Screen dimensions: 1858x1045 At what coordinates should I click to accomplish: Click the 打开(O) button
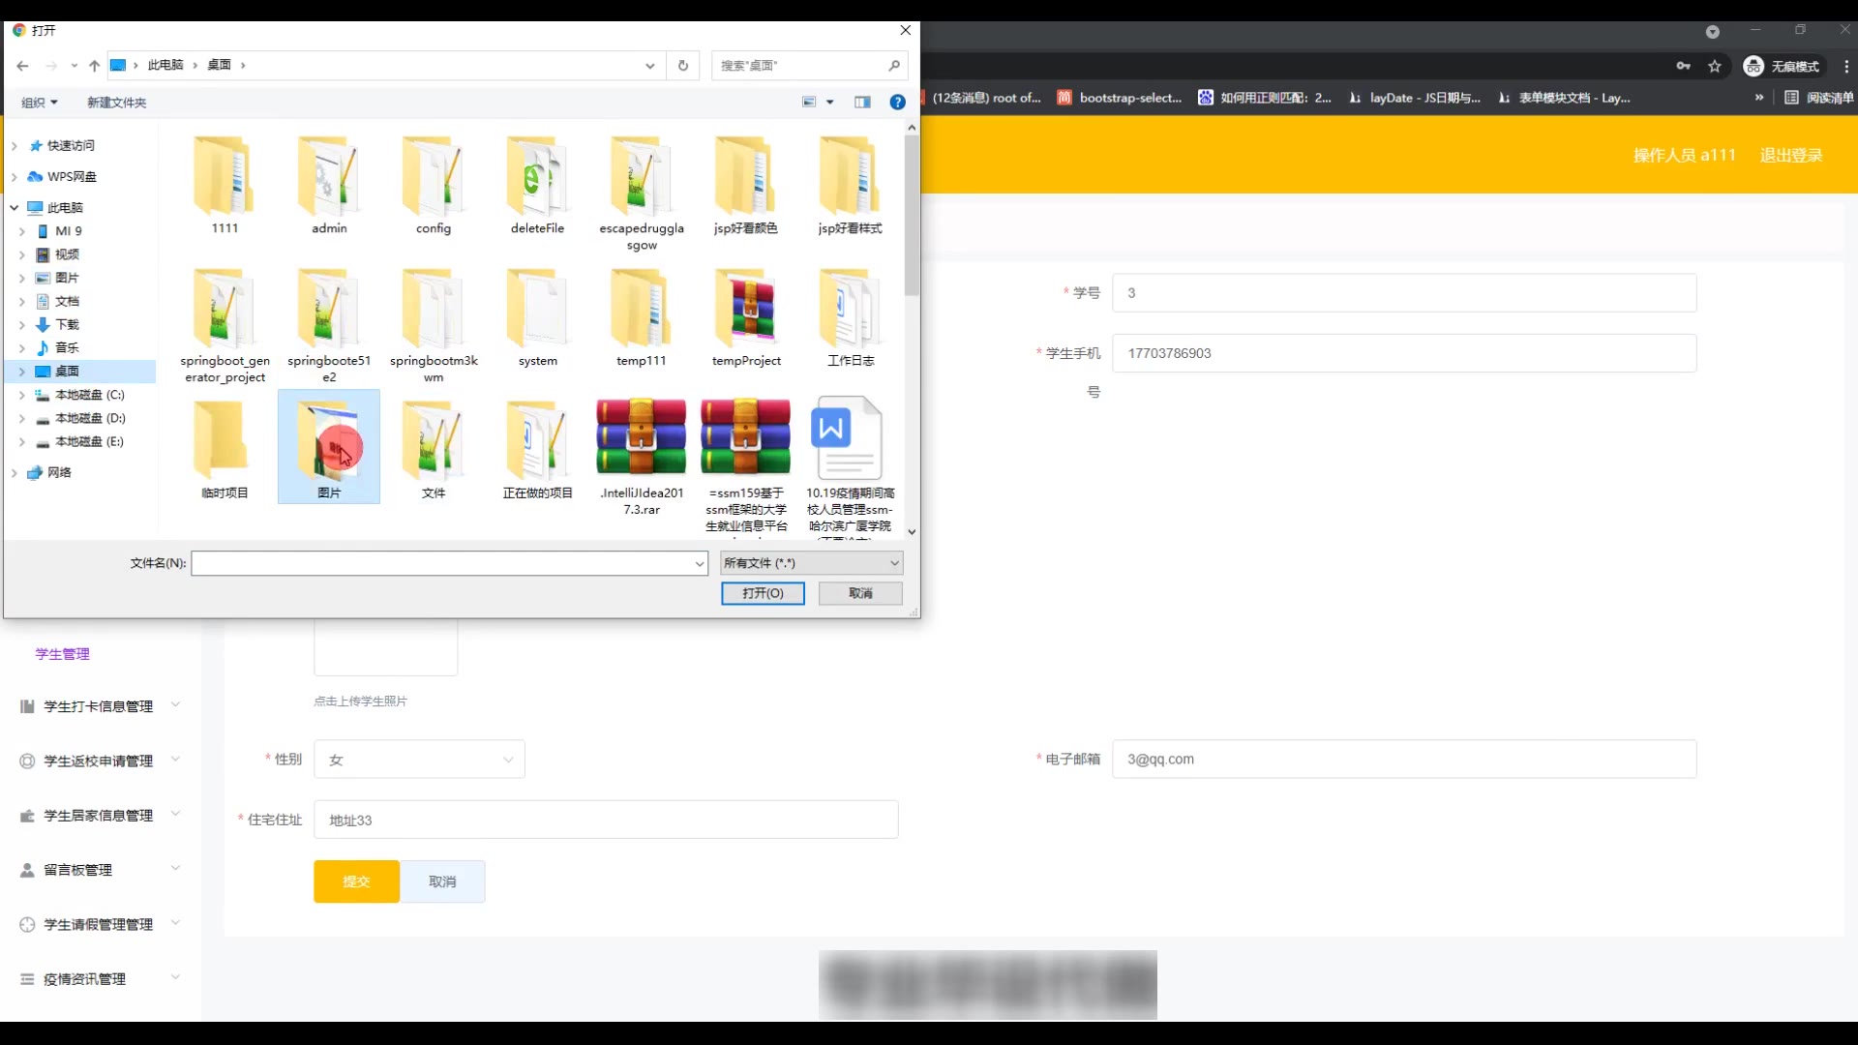[763, 593]
